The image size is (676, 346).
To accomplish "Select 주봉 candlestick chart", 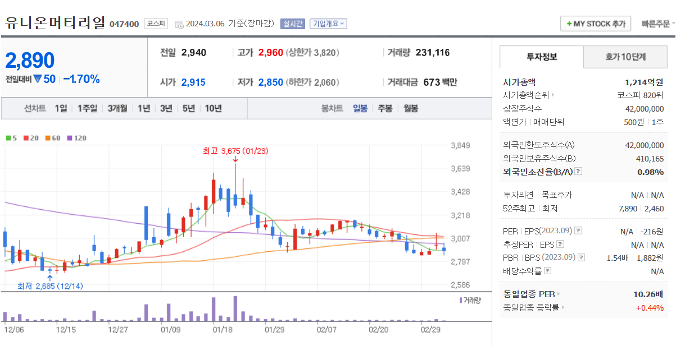I will point(385,109).
